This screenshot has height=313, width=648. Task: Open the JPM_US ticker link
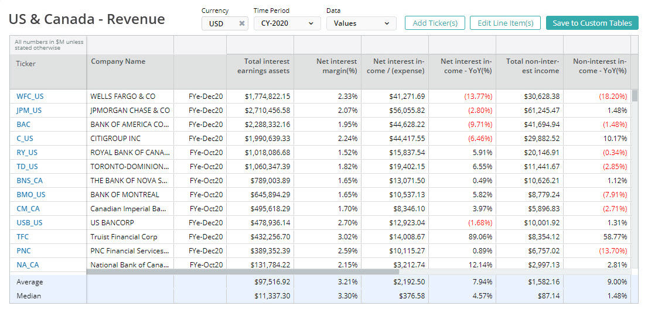[29, 111]
